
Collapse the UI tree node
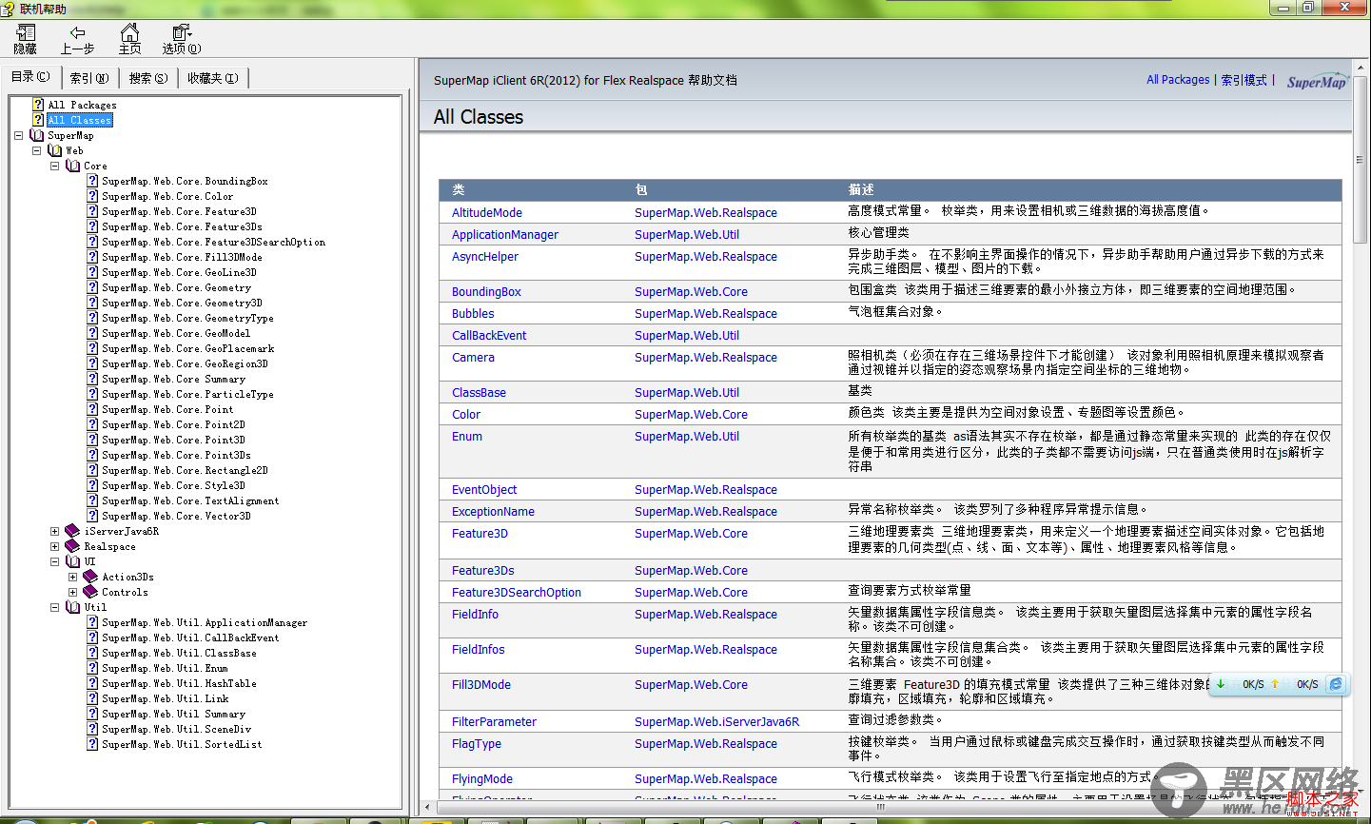[54, 561]
